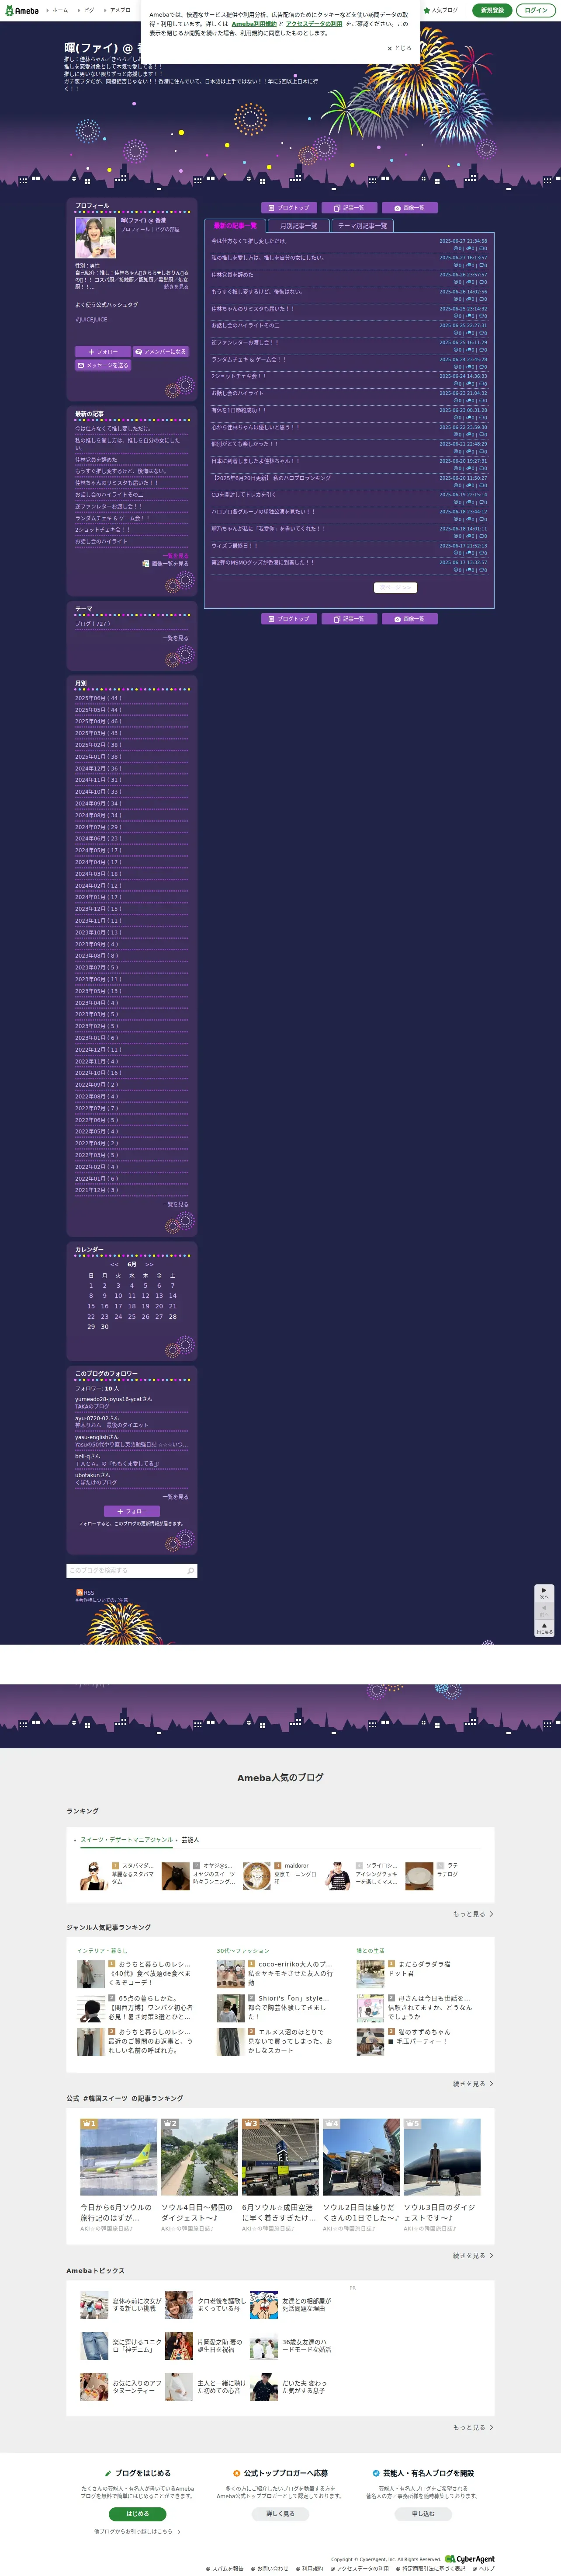The image size is (561, 2576).
Task: Switch to the テーマ別記事一覧 tab
Action: tap(362, 226)
